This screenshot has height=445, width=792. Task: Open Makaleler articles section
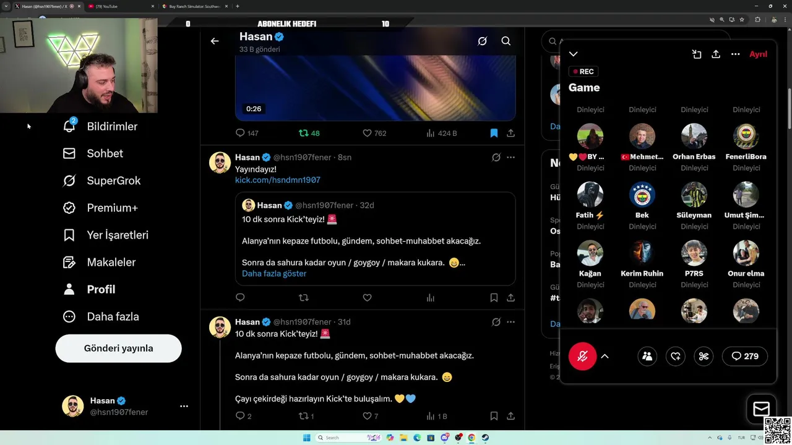[x=99, y=262]
